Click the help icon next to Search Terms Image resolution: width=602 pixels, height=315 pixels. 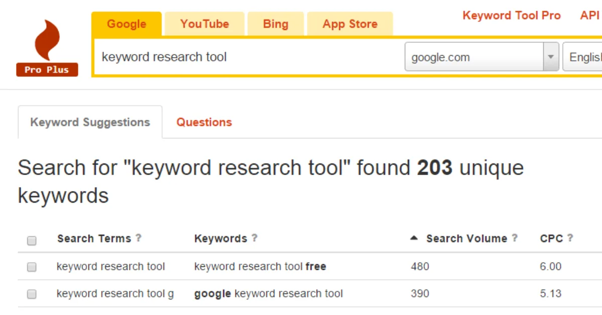click(x=139, y=238)
